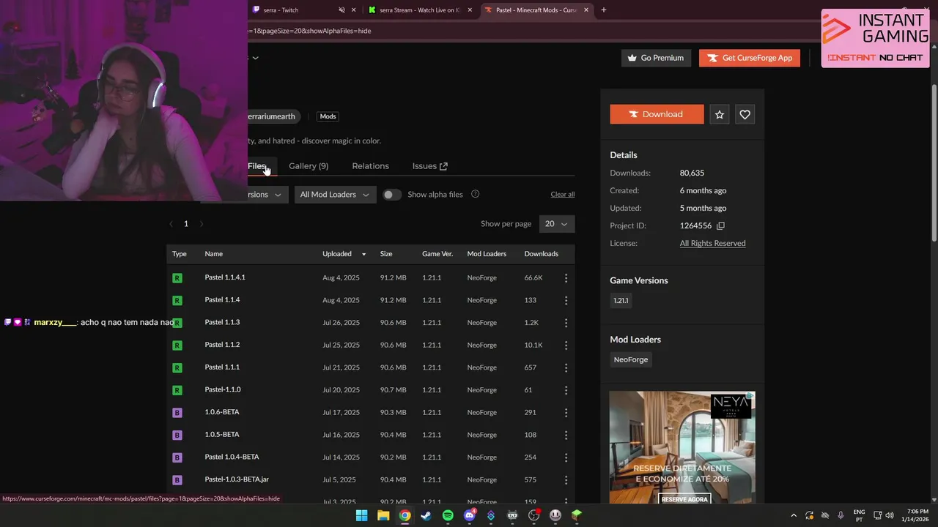Screen dimensions: 938x527
Task: Click the orange Download button
Action: click(x=657, y=114)
